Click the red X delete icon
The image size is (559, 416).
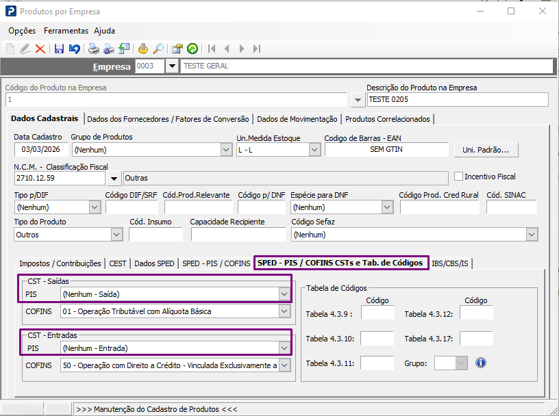click(40, 49)
